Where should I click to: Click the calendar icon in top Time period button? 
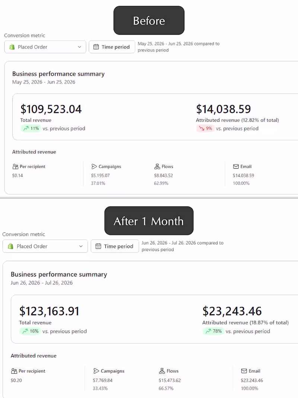pos(96,47)
